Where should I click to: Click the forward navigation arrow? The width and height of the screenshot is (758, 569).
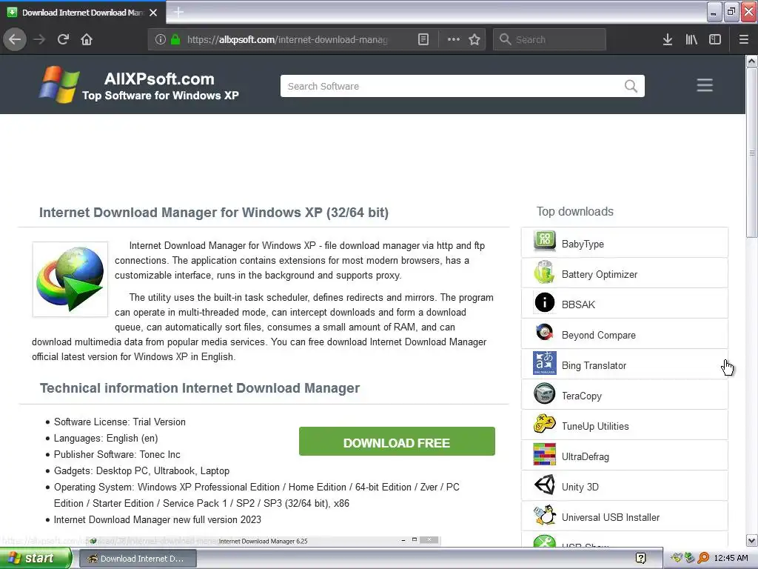[39, 39]
